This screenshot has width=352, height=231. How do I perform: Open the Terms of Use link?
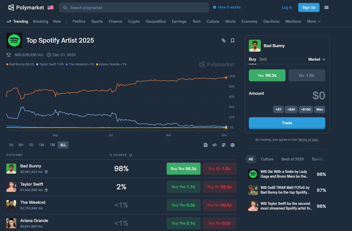click(x=308, y=140)
